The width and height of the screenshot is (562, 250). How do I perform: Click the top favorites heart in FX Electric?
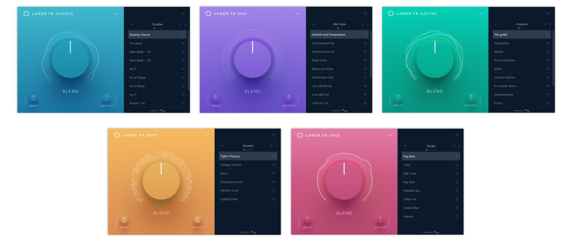pyautogui.click(x=548, y=14)
